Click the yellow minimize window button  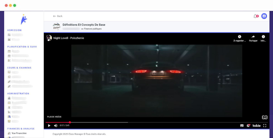pyautogui.click(x=11, y=5)
